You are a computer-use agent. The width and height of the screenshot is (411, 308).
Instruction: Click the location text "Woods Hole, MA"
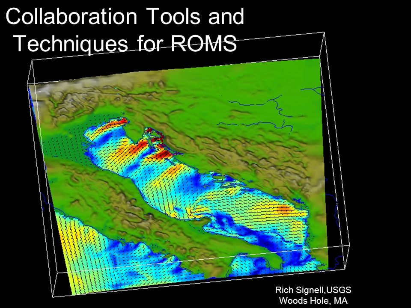[313, 300]
